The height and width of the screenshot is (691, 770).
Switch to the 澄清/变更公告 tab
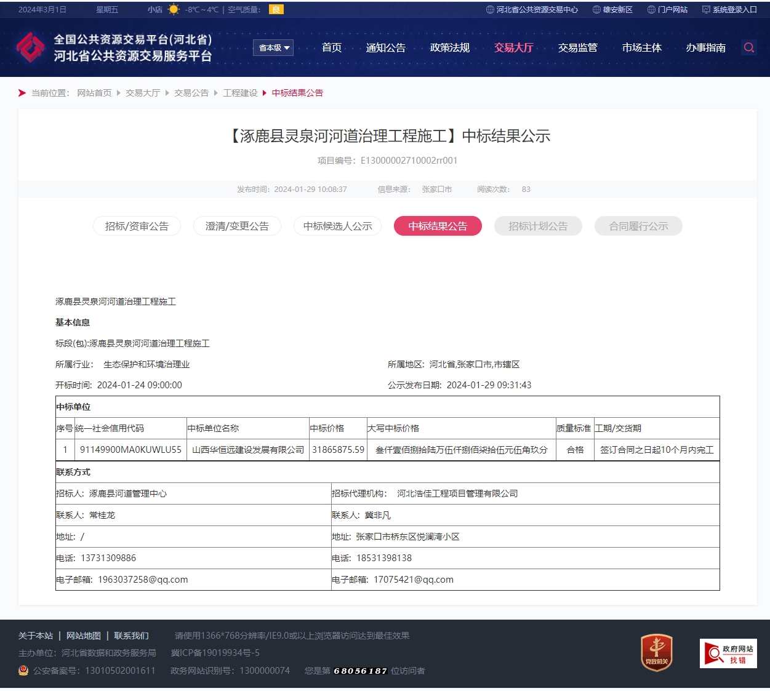(x=237, y=226)
